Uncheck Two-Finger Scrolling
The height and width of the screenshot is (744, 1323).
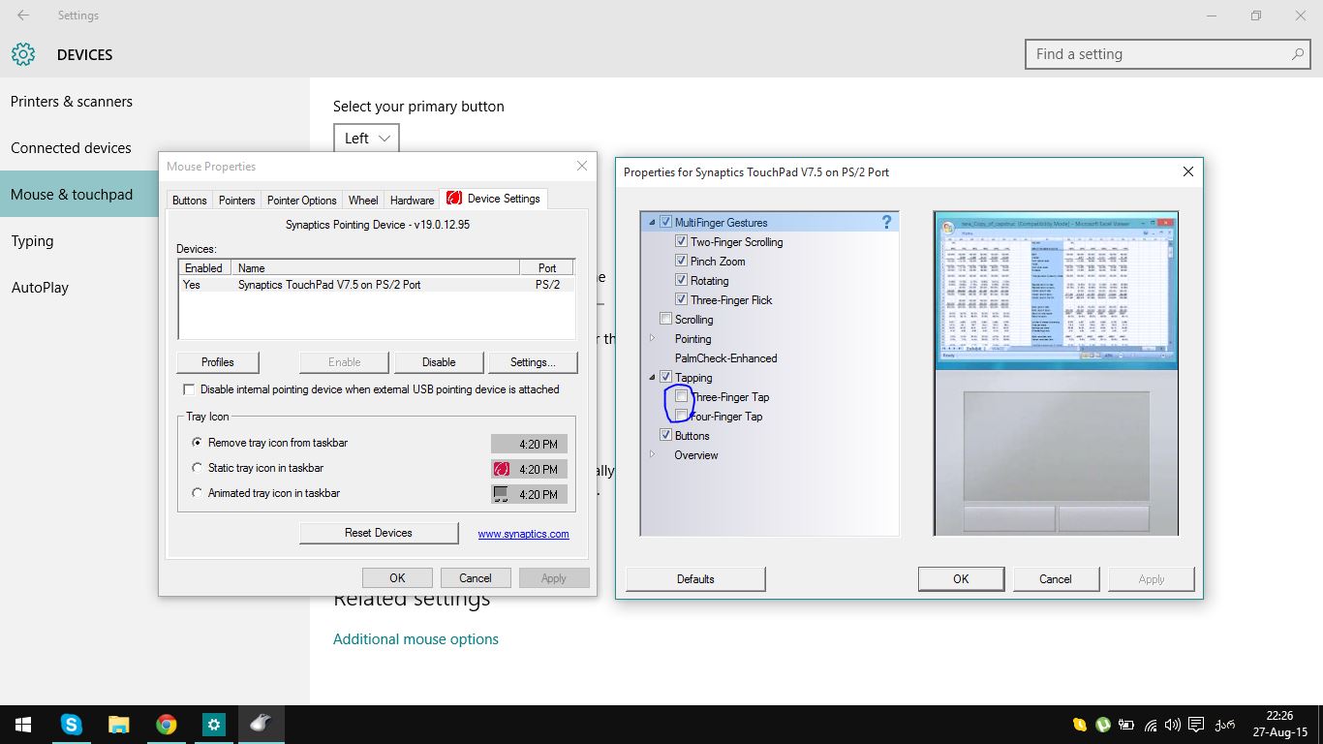[681, 242]
